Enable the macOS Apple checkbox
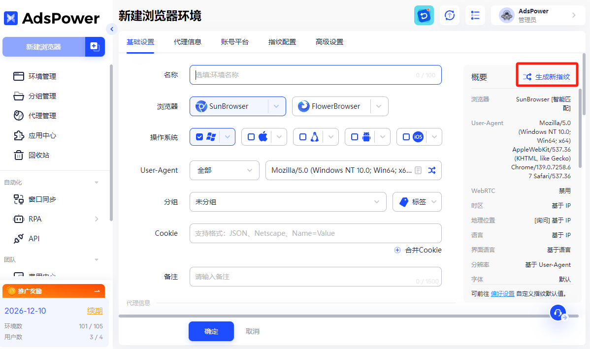This screenshot has width=590, height=349. pyautogui.click(x=251, y=137)
